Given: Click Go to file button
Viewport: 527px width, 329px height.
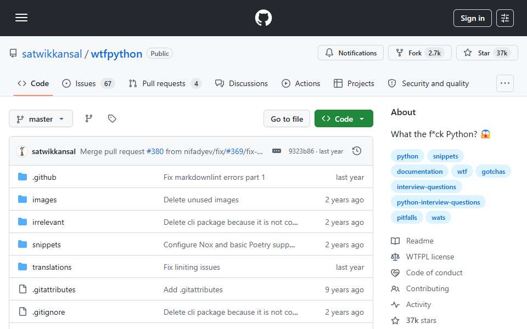Looking at the screenshot, I should pyautogui.click(x=287, y=119).
